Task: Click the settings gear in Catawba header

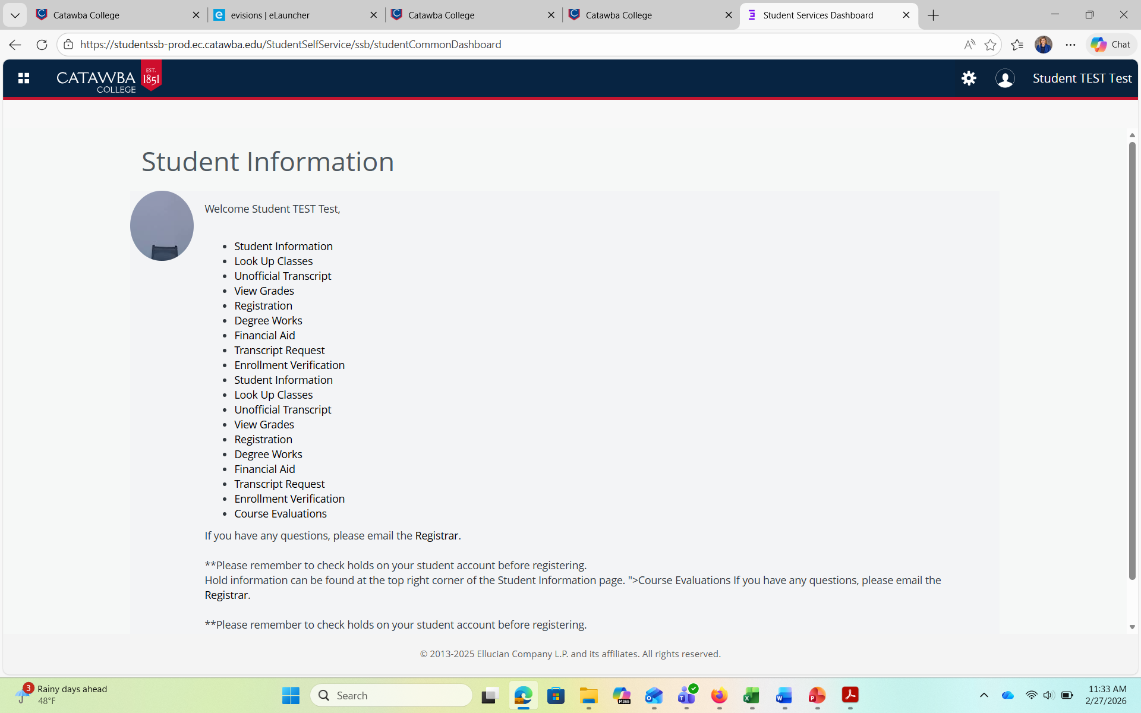Action: coord(969,78)
